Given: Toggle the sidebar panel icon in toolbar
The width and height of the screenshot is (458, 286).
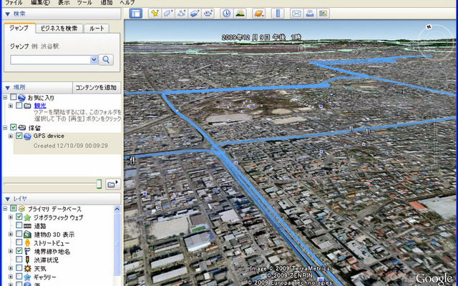Looking at the screenshot, I should (135, 14).
